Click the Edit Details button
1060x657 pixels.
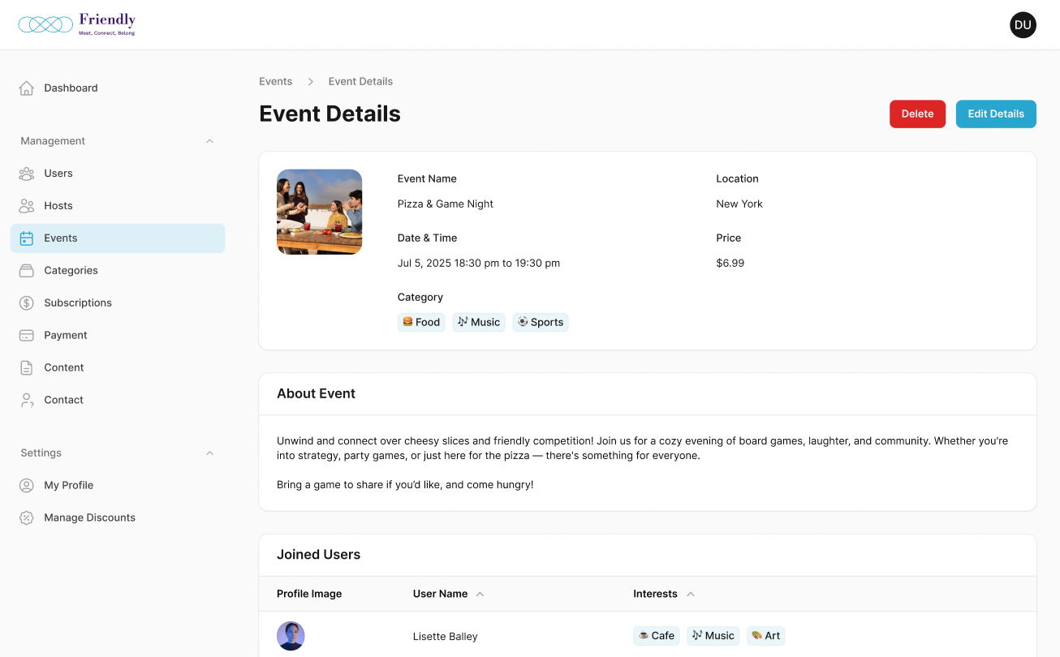[x=996, y=114]
